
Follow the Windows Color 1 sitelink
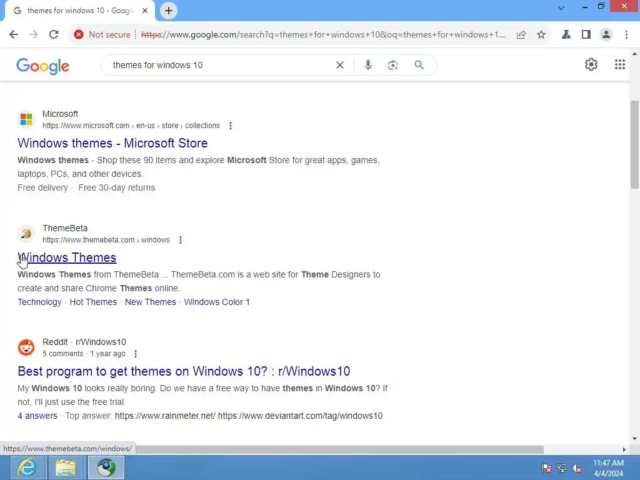217,302
